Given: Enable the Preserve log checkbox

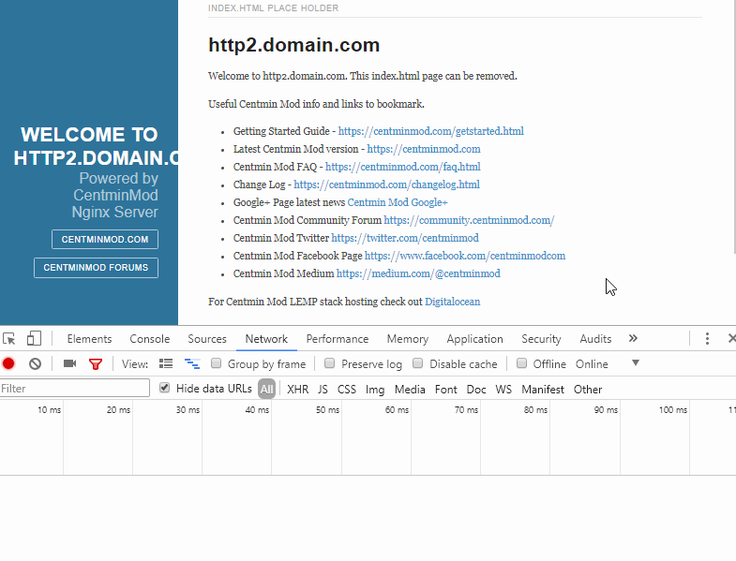Looking at the screenshot, I should [329, 363].
